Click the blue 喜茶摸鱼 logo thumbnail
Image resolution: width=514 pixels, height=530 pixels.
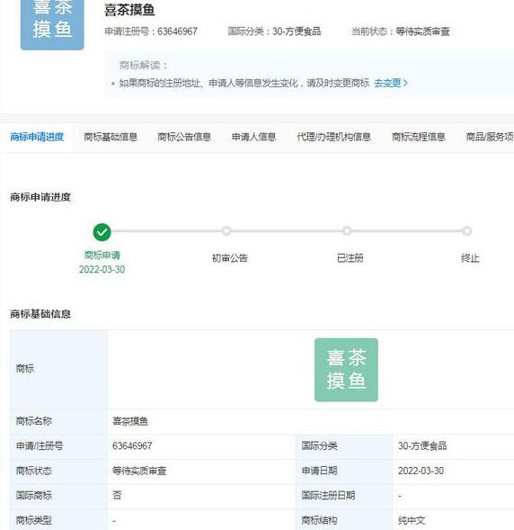tap(52, 24)
